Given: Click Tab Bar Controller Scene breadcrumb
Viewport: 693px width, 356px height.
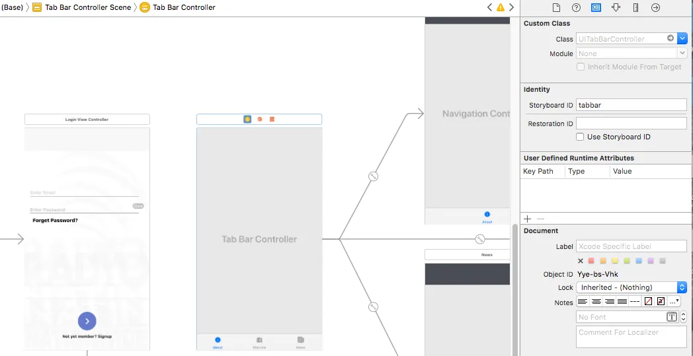Looking at the screenshot, I should point(82,7).
